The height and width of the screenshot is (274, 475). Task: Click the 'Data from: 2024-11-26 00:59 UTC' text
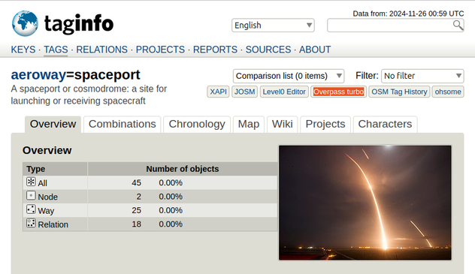coord(408,14)
